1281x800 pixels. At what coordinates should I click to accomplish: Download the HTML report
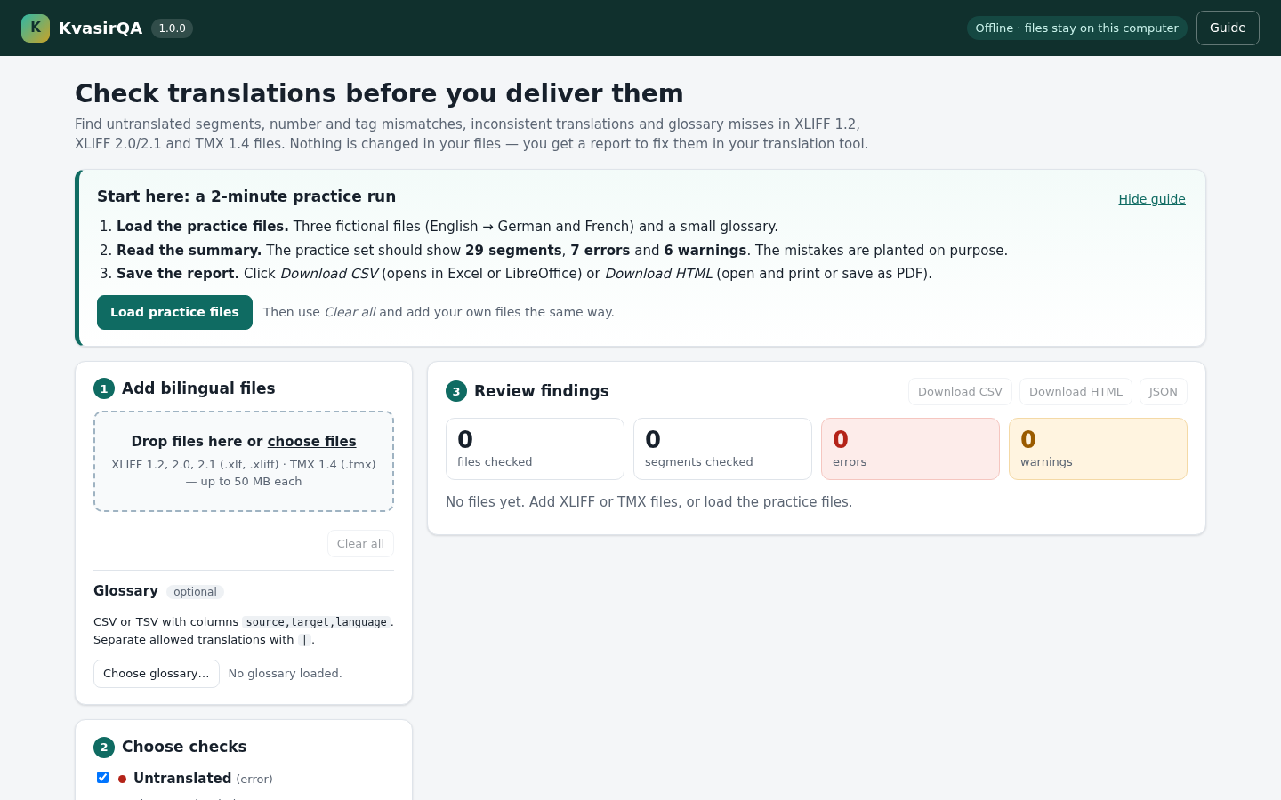click(1076, 392)
